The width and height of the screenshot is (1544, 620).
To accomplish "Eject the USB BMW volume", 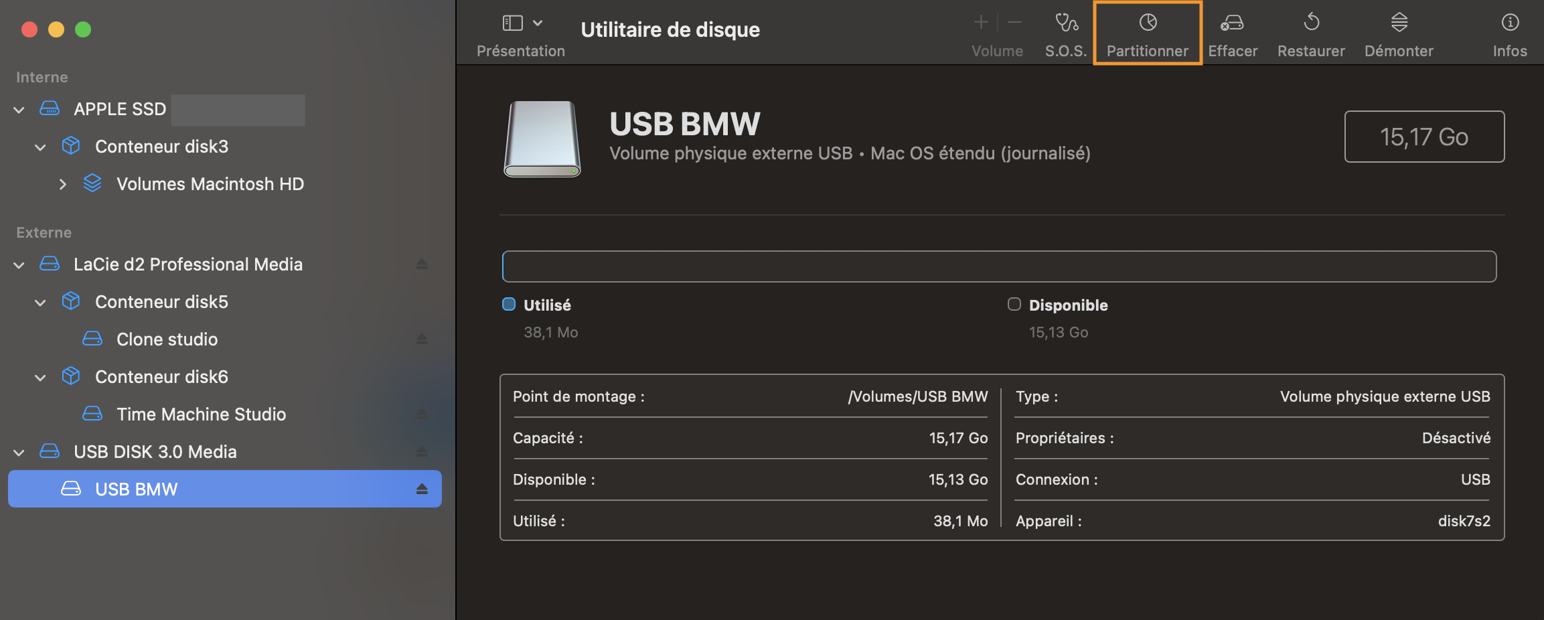I will pos(422,489).
